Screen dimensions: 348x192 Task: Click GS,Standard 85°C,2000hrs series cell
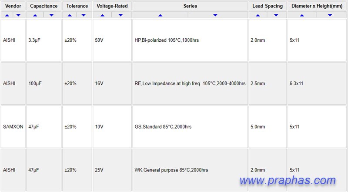pyautogui.click(x=190, y=126)
